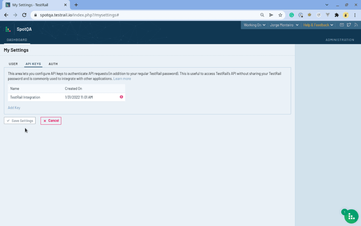Click the SpotQA logo icon

(8, 29)
